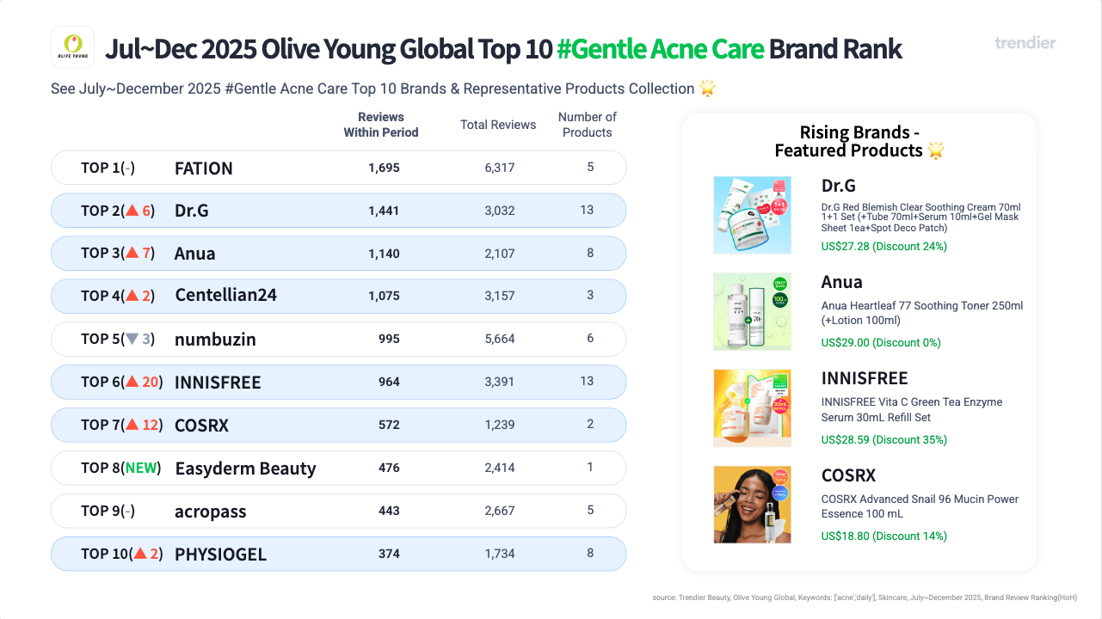This screenshot has height=619, width=1102.
Task: Click the #Gentle Acne Care hashtag title
Action: 660,49
